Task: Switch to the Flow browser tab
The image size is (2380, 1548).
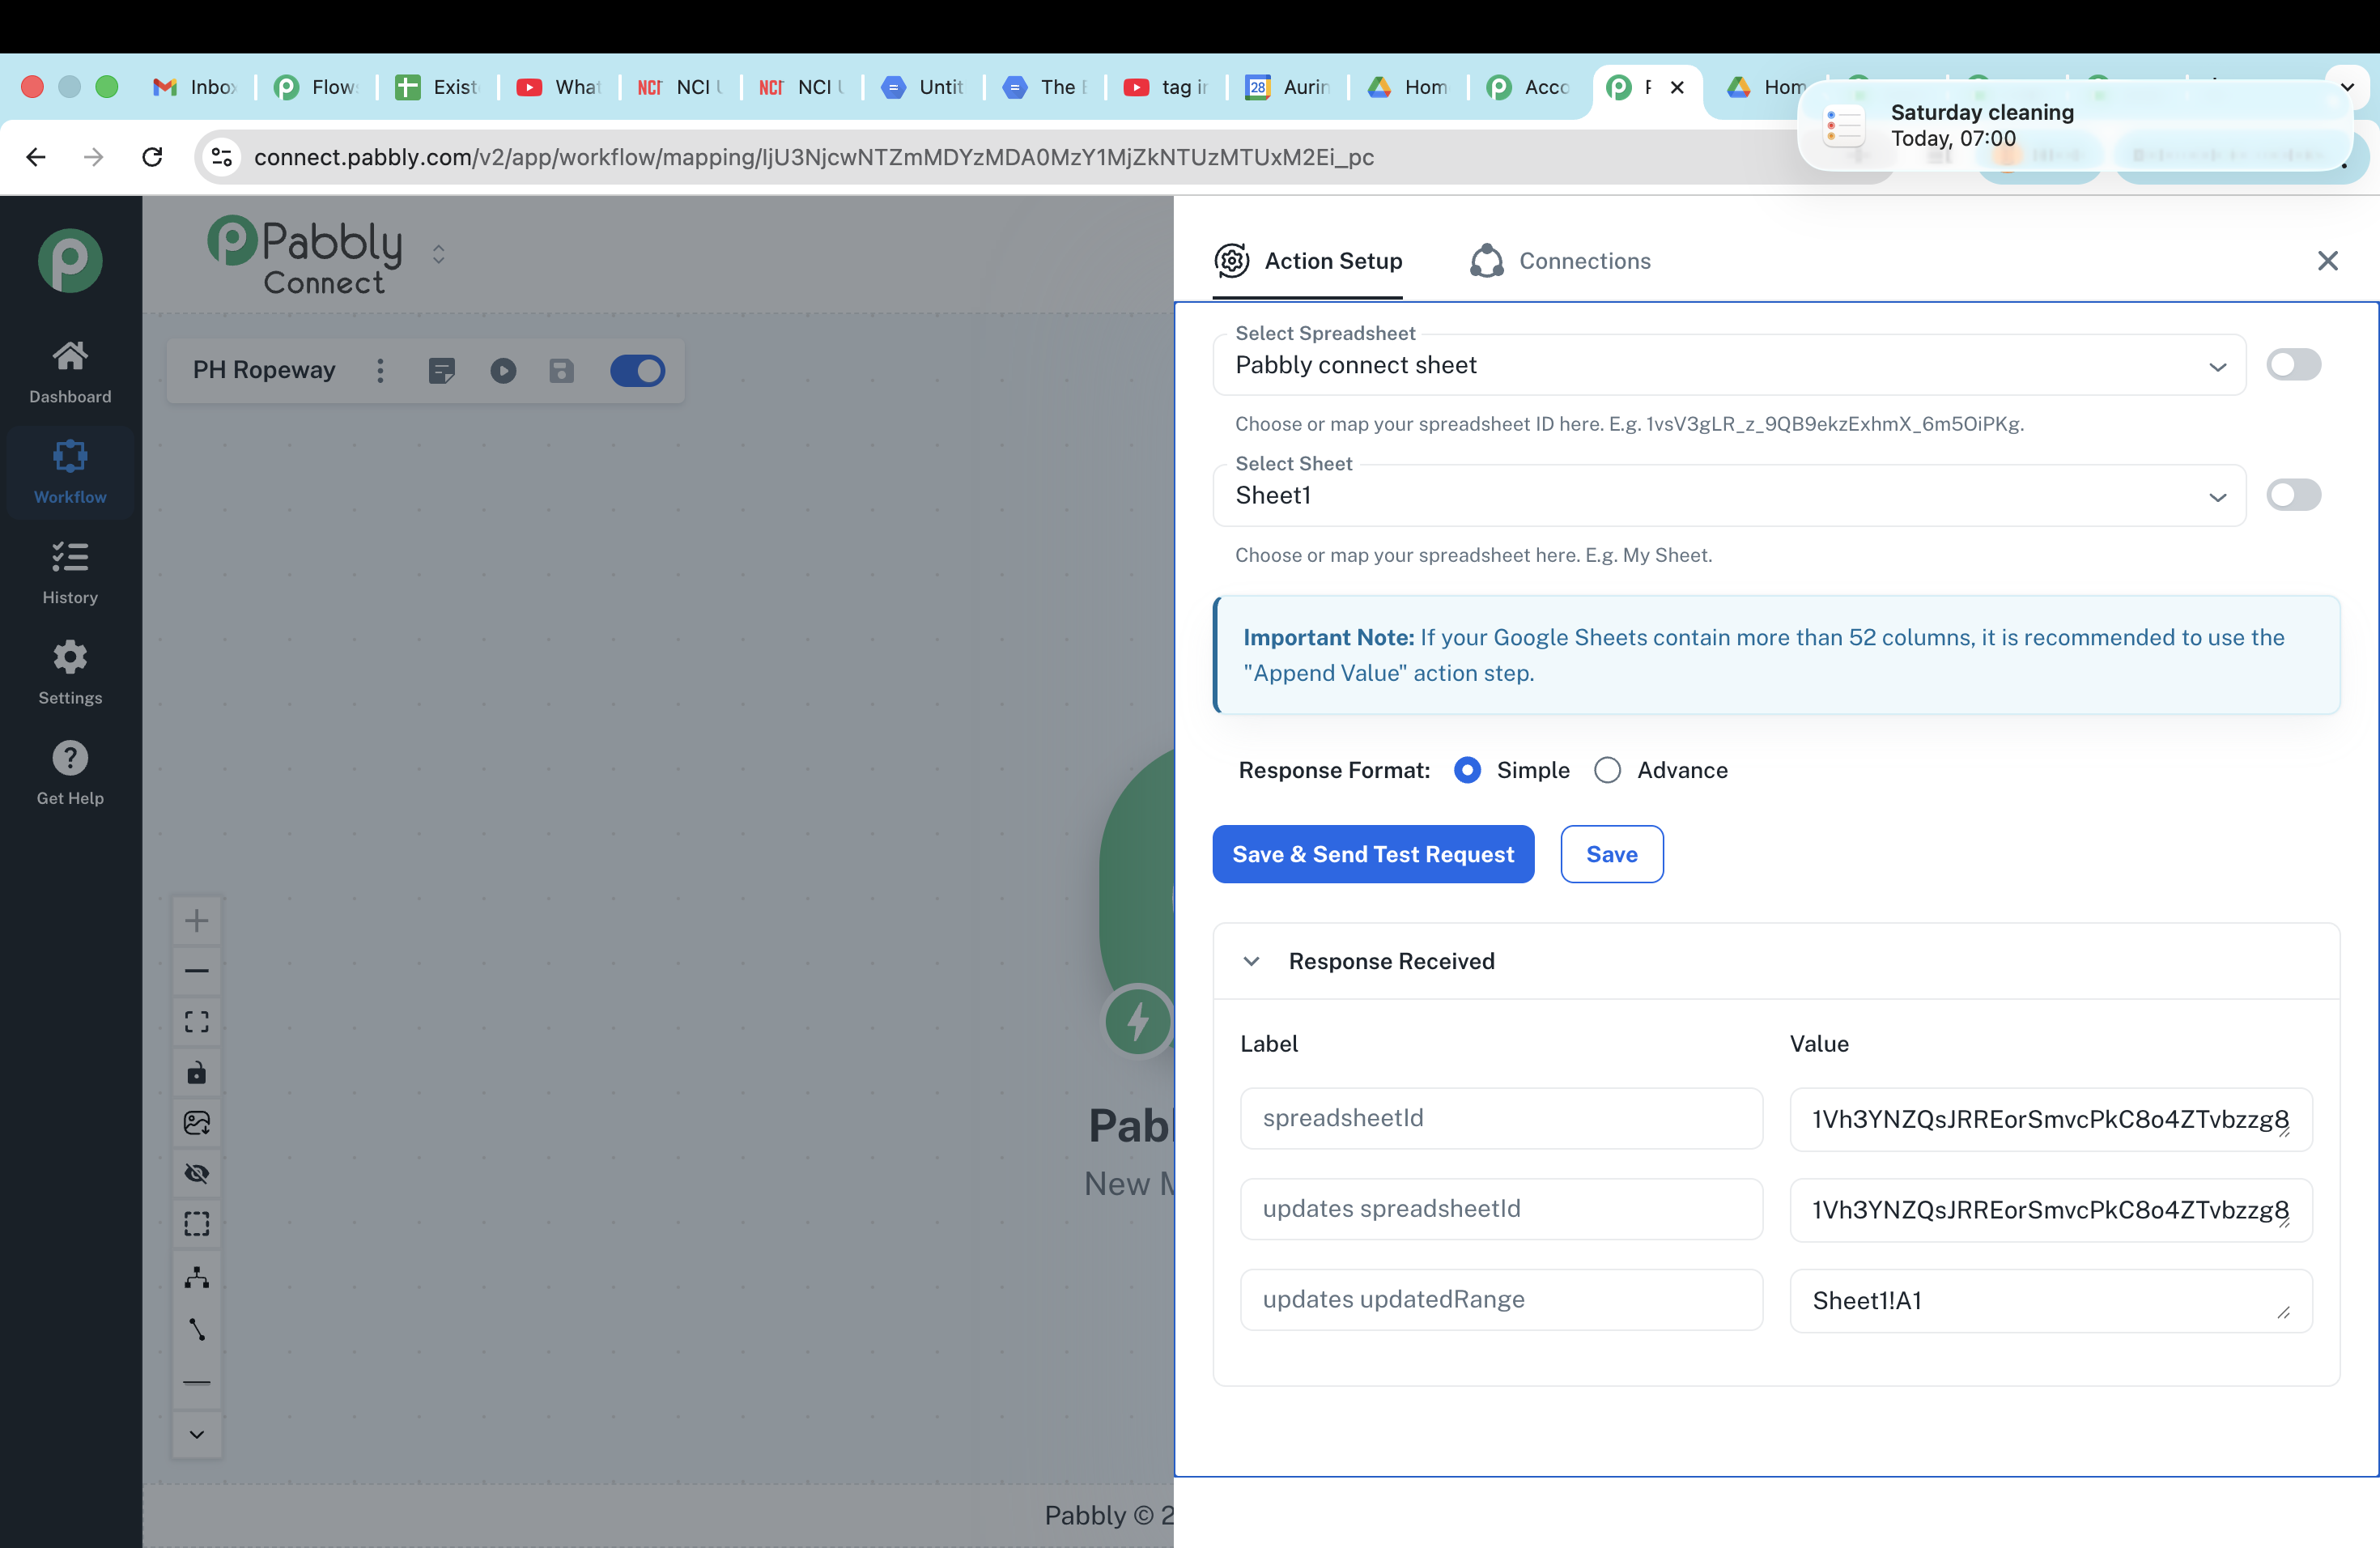Action: (x=316, y=87)
